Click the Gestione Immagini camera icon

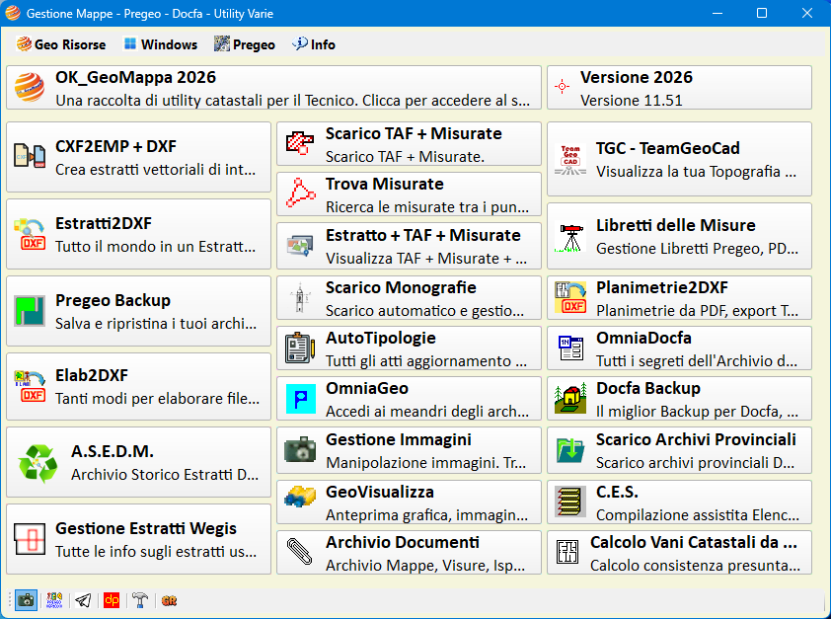(300, 449)
